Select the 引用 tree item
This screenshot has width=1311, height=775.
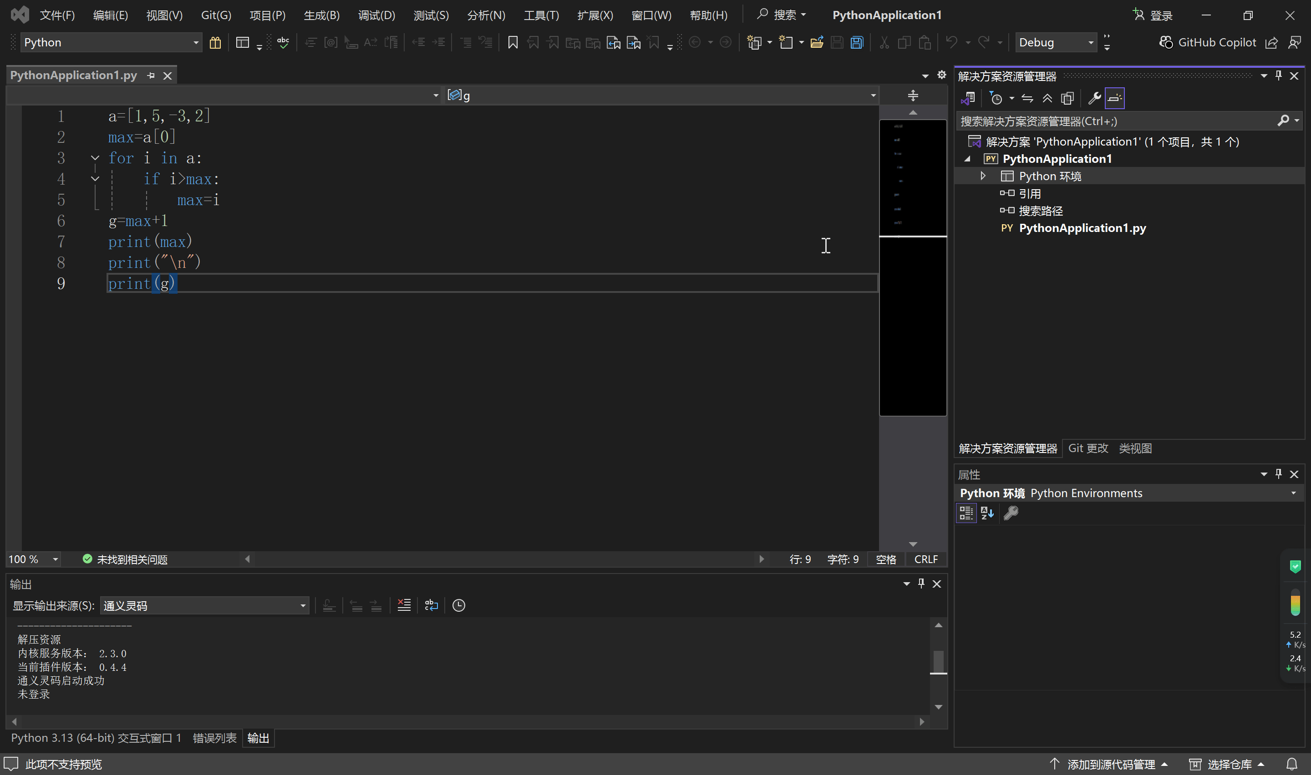coord(1029,193)
